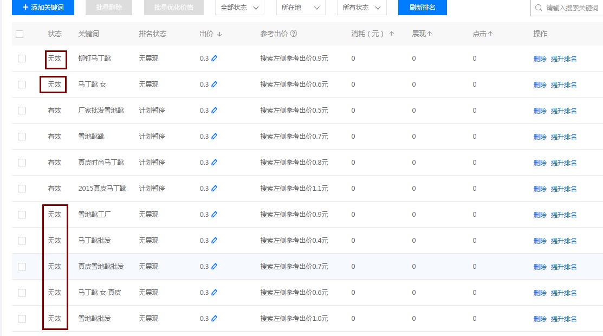Viewport: 603px width, 336px height.
Task: Click the 添加关键词 button
Action: coord(43,8)
